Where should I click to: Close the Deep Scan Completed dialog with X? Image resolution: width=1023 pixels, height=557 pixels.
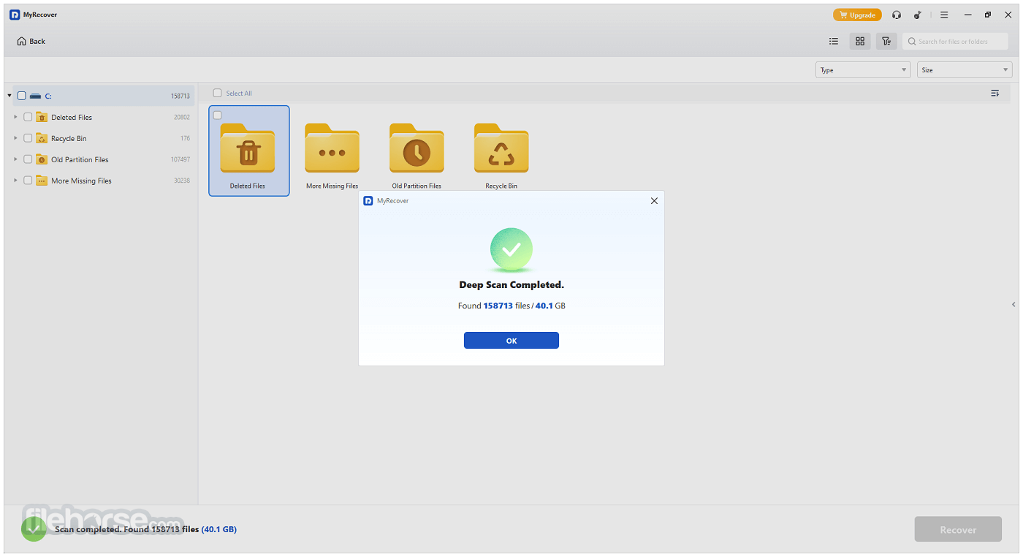coord(654,200)
